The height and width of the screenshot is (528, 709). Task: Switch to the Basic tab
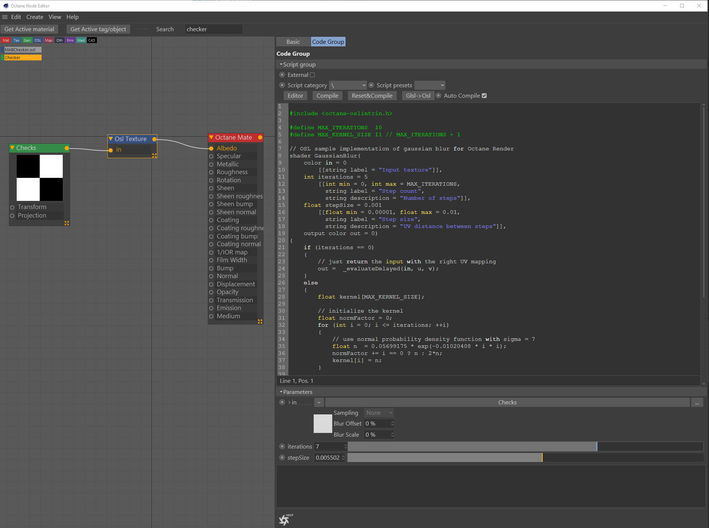click(293, 42)
